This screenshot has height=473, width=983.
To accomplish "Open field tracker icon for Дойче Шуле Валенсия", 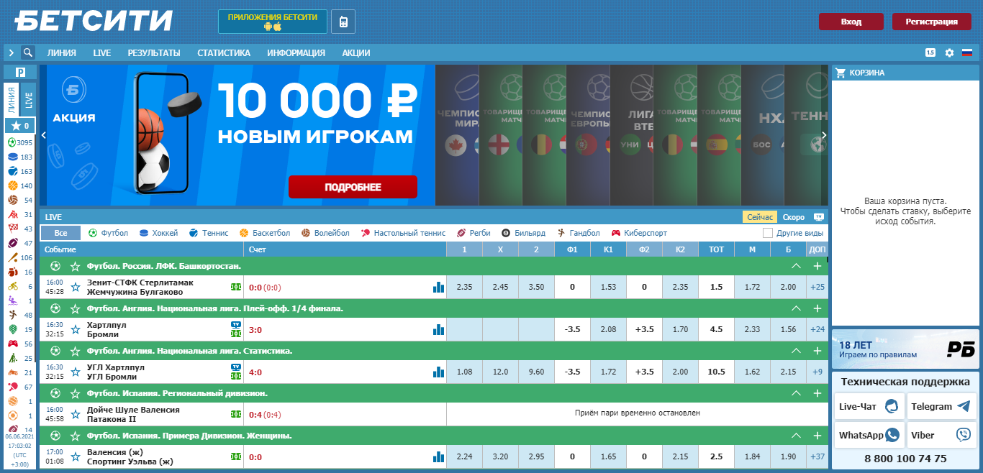I will click(x=236, y=414).
